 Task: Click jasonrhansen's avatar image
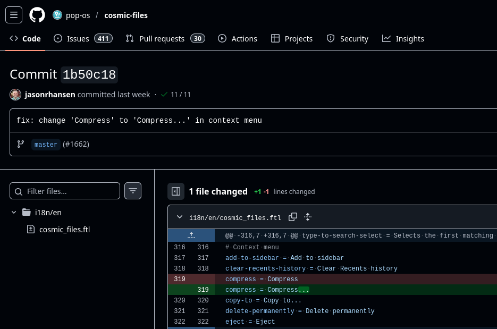15,95
